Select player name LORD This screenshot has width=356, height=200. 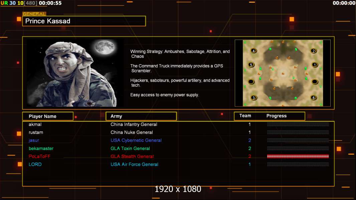35,164
